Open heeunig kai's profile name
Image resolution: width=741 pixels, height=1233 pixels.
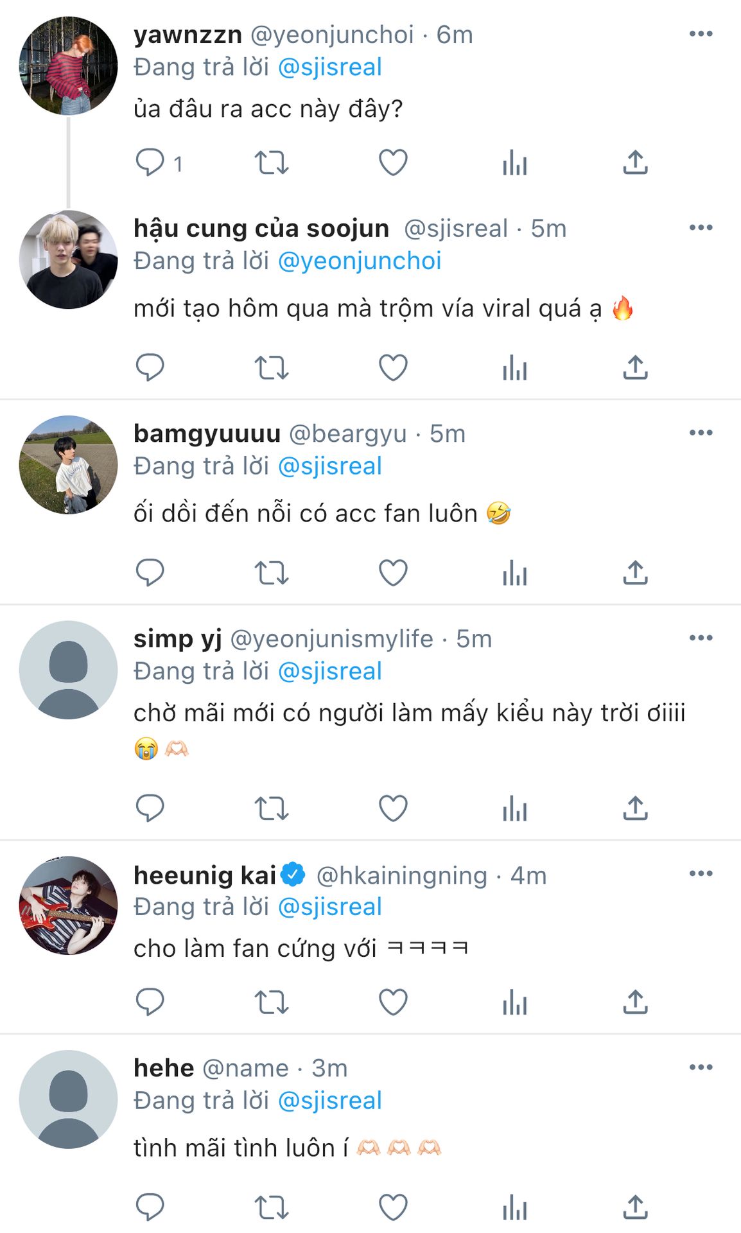[x=205, y=875]
